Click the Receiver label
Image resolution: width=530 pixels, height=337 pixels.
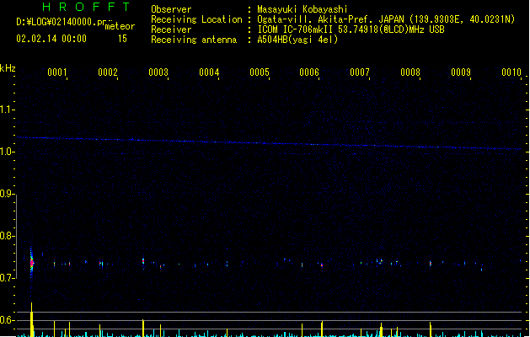[x=171, y=29]
